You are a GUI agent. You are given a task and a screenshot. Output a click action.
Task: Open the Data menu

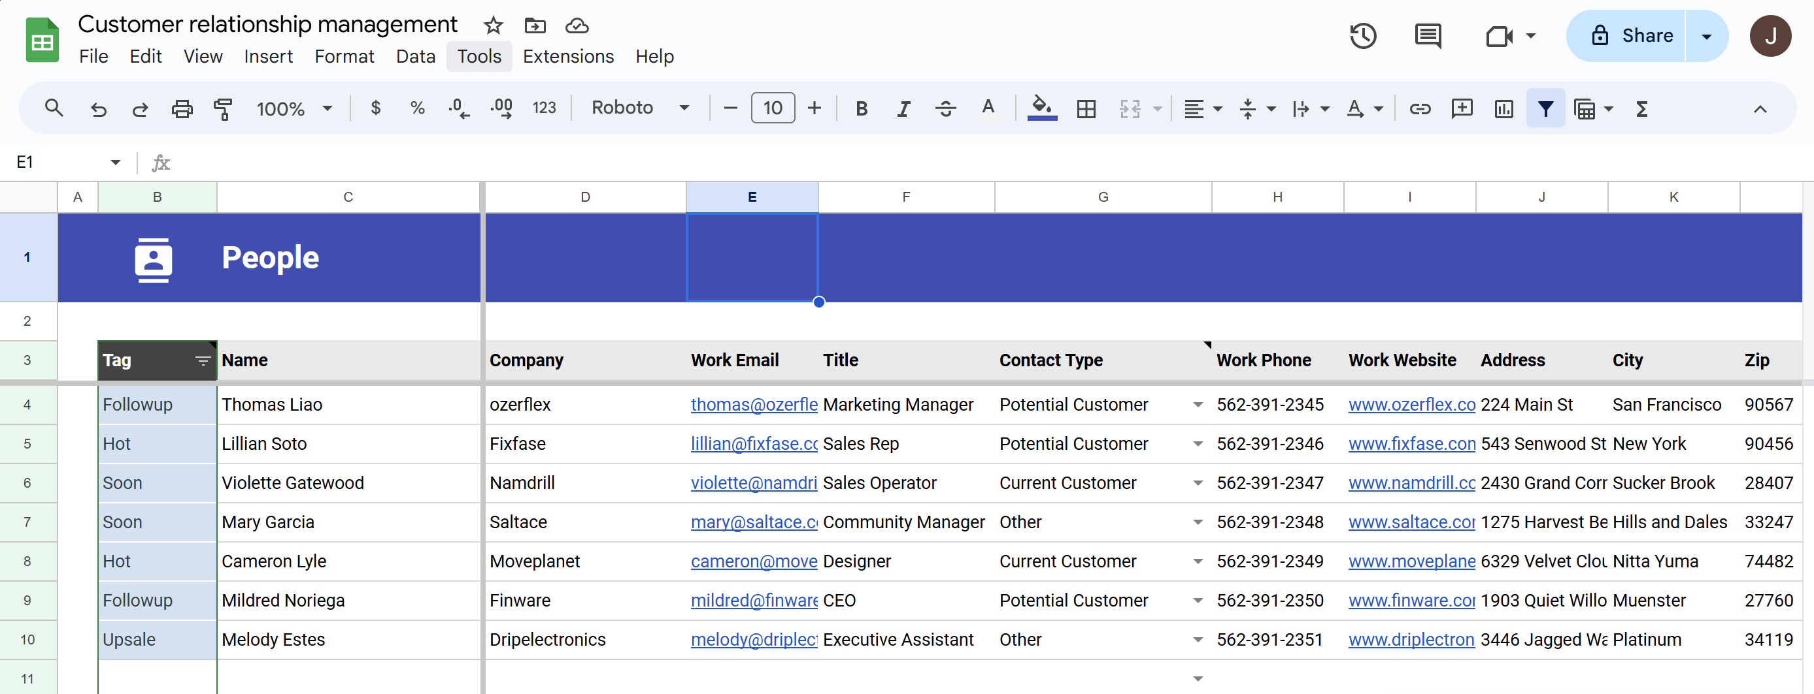point(416,56)
